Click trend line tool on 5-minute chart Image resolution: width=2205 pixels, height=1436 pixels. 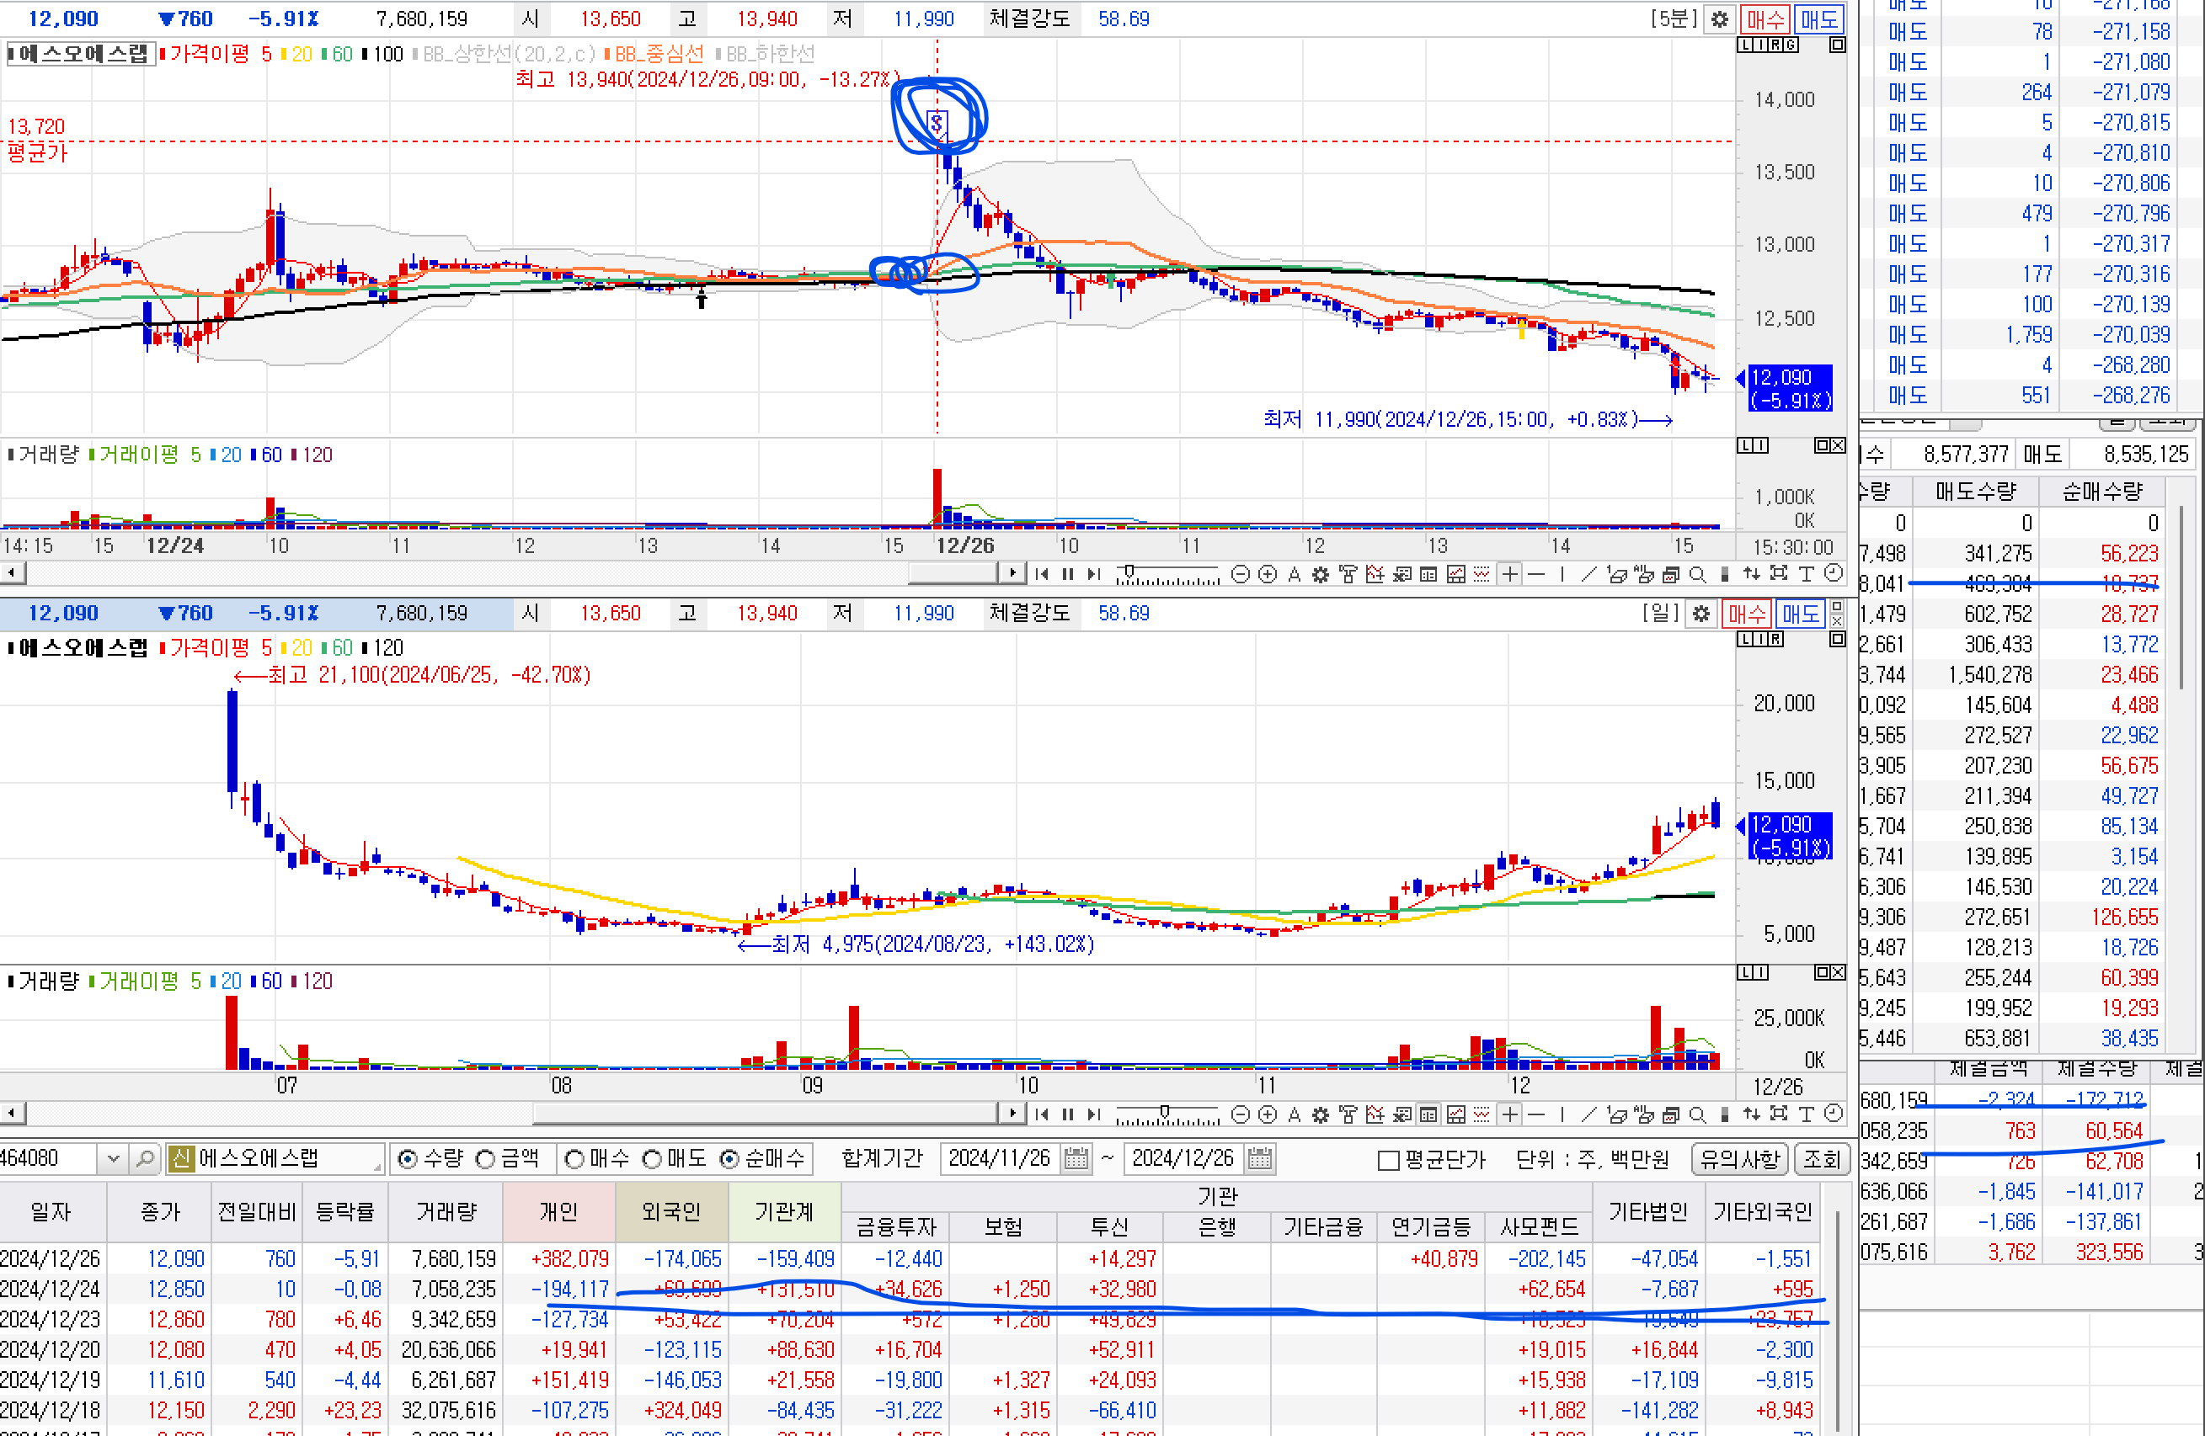[x=1588, y=574]
